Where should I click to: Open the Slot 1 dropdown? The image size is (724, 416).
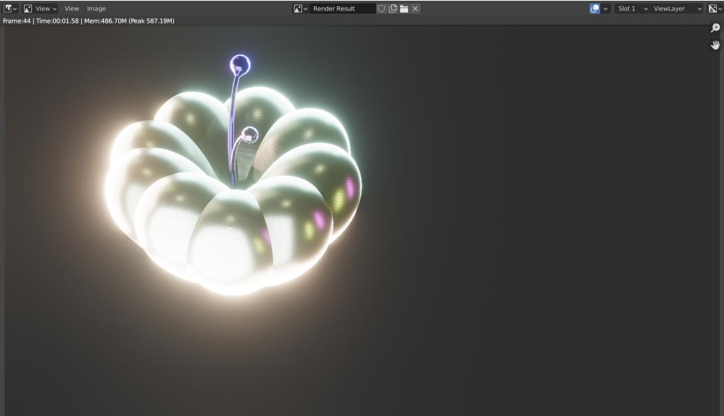631,8
